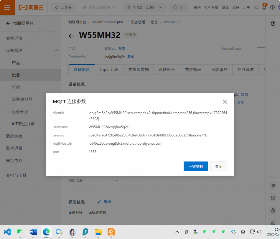Go back using arrow beside W55MH32 title
The width and height of the screenshot is (280, 239).
point(71,36)
